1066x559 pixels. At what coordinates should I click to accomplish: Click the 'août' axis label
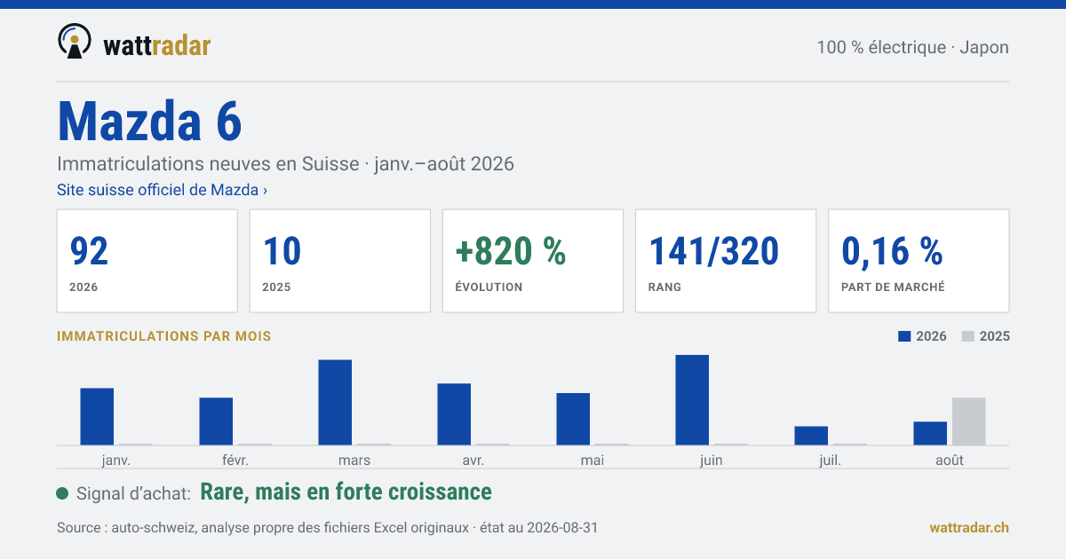point(950,460)
